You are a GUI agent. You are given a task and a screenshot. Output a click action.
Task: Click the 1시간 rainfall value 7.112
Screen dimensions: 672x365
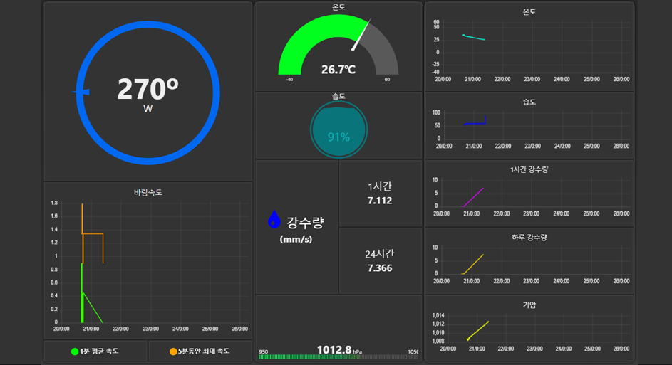(x=380, y=201)
